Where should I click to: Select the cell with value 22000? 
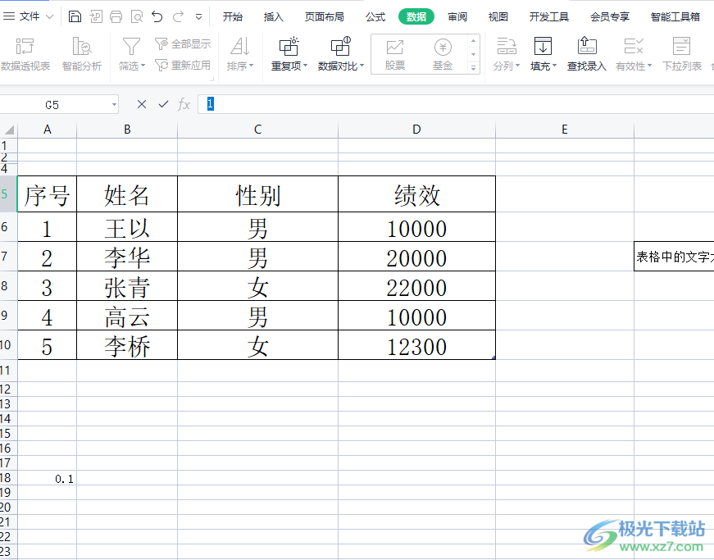[x=416, y=286]
